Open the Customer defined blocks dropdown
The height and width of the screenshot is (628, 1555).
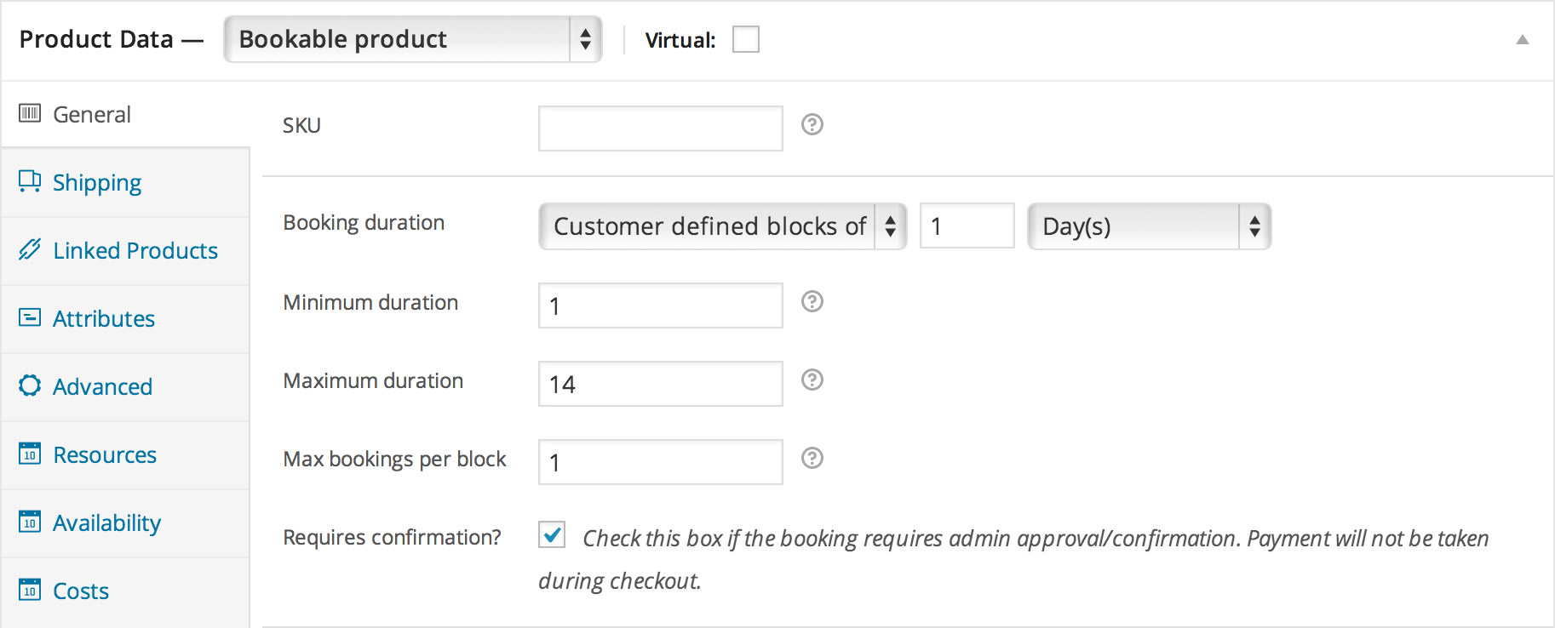point(723,226)
